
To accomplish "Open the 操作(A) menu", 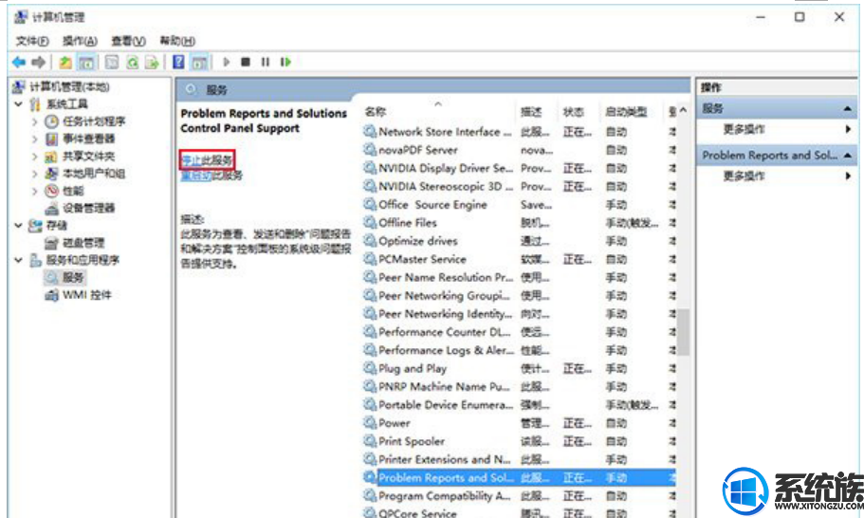I will (80, 41).
